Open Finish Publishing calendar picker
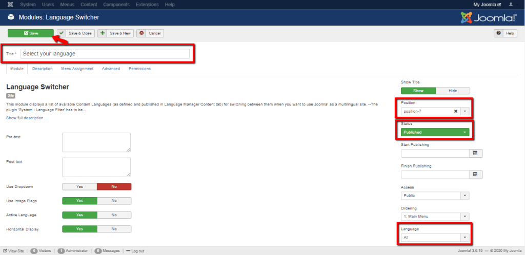The width and height of the screenshot is (525, 255). [475, 175]
